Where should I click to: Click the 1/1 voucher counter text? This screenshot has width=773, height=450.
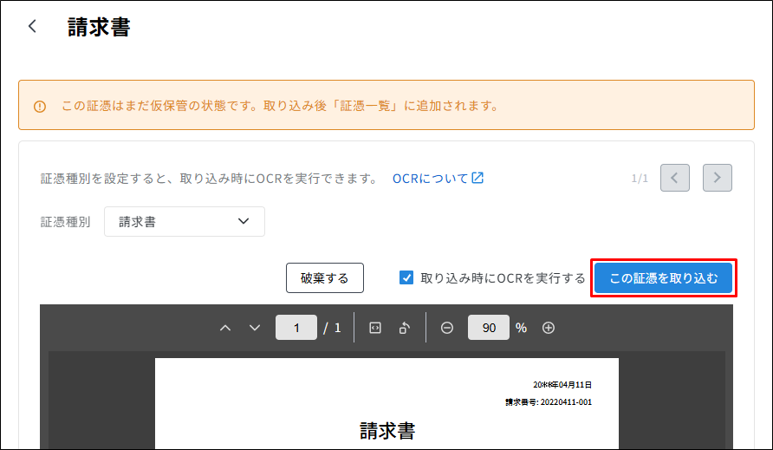tap(640, 178)
